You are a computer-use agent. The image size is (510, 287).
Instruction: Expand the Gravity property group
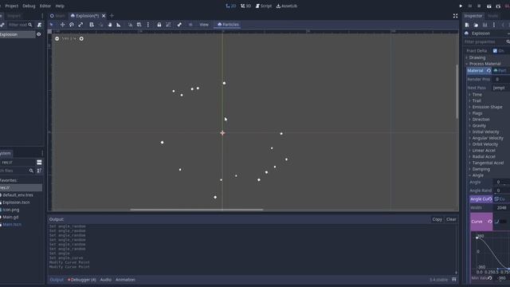[479, 126]
